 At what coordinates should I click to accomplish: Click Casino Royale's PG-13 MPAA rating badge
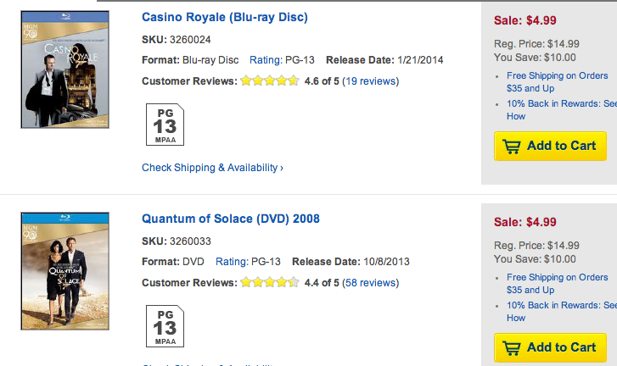pos(165,124)
